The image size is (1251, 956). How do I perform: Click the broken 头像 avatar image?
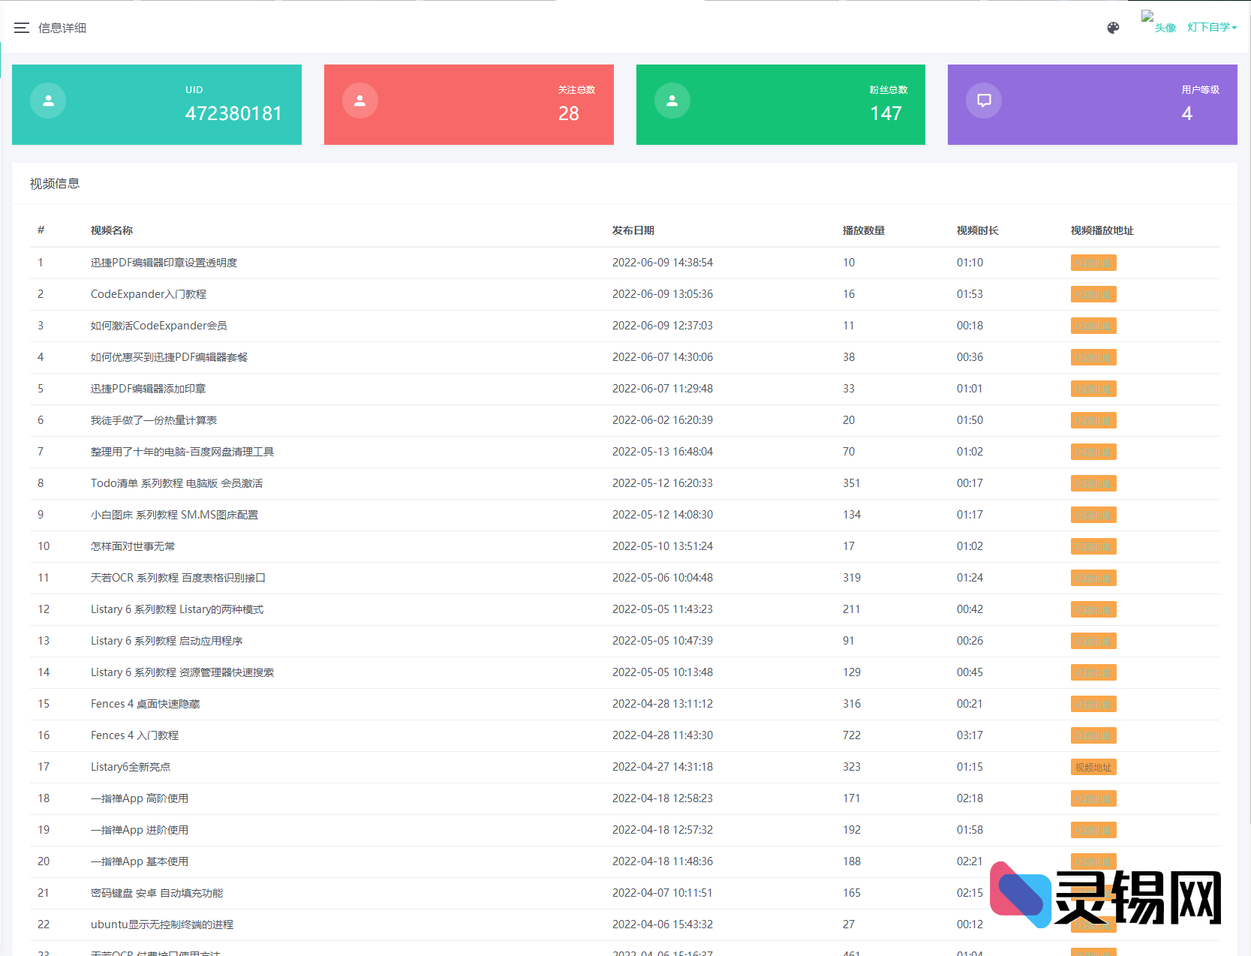click(x=1158, y=23)
